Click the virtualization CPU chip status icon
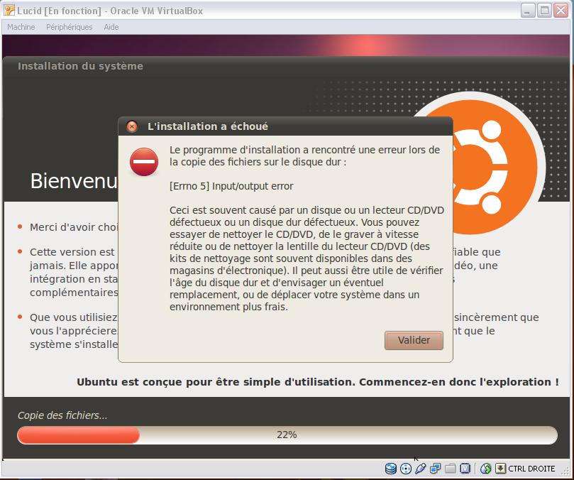 point(465,468)
